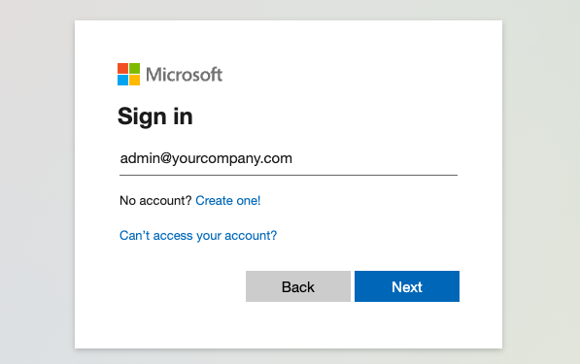580x364 pixels.
Task: Click the red square of Microsoft logo
Action: 122,68
